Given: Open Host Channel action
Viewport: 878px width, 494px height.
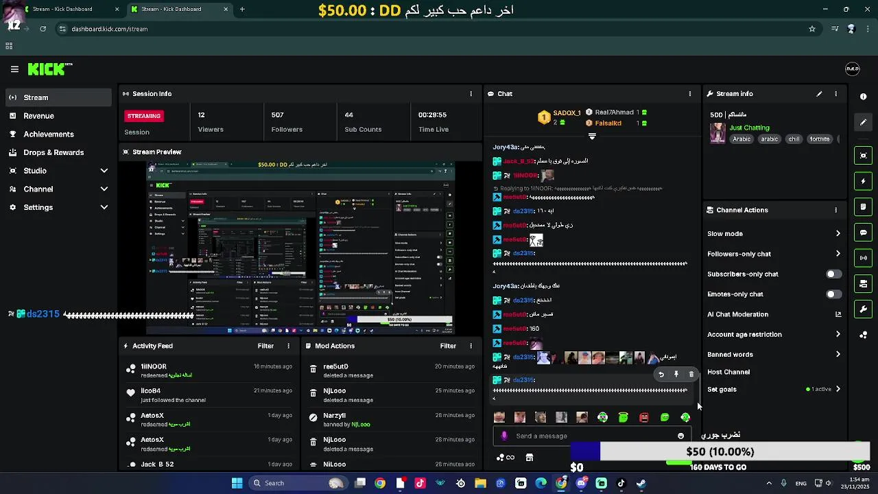Looking at the screenshot, I should [x=728, y=372].
